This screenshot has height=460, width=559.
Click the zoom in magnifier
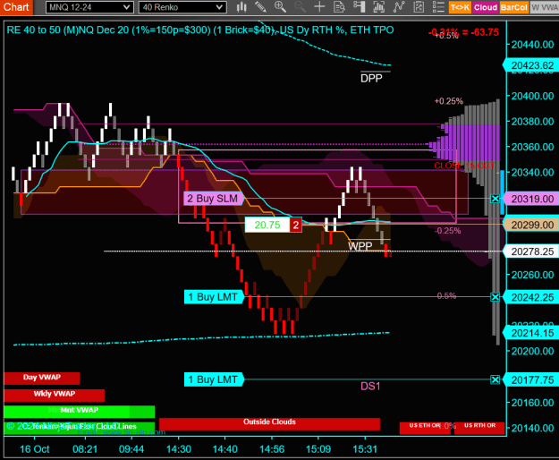280,7
